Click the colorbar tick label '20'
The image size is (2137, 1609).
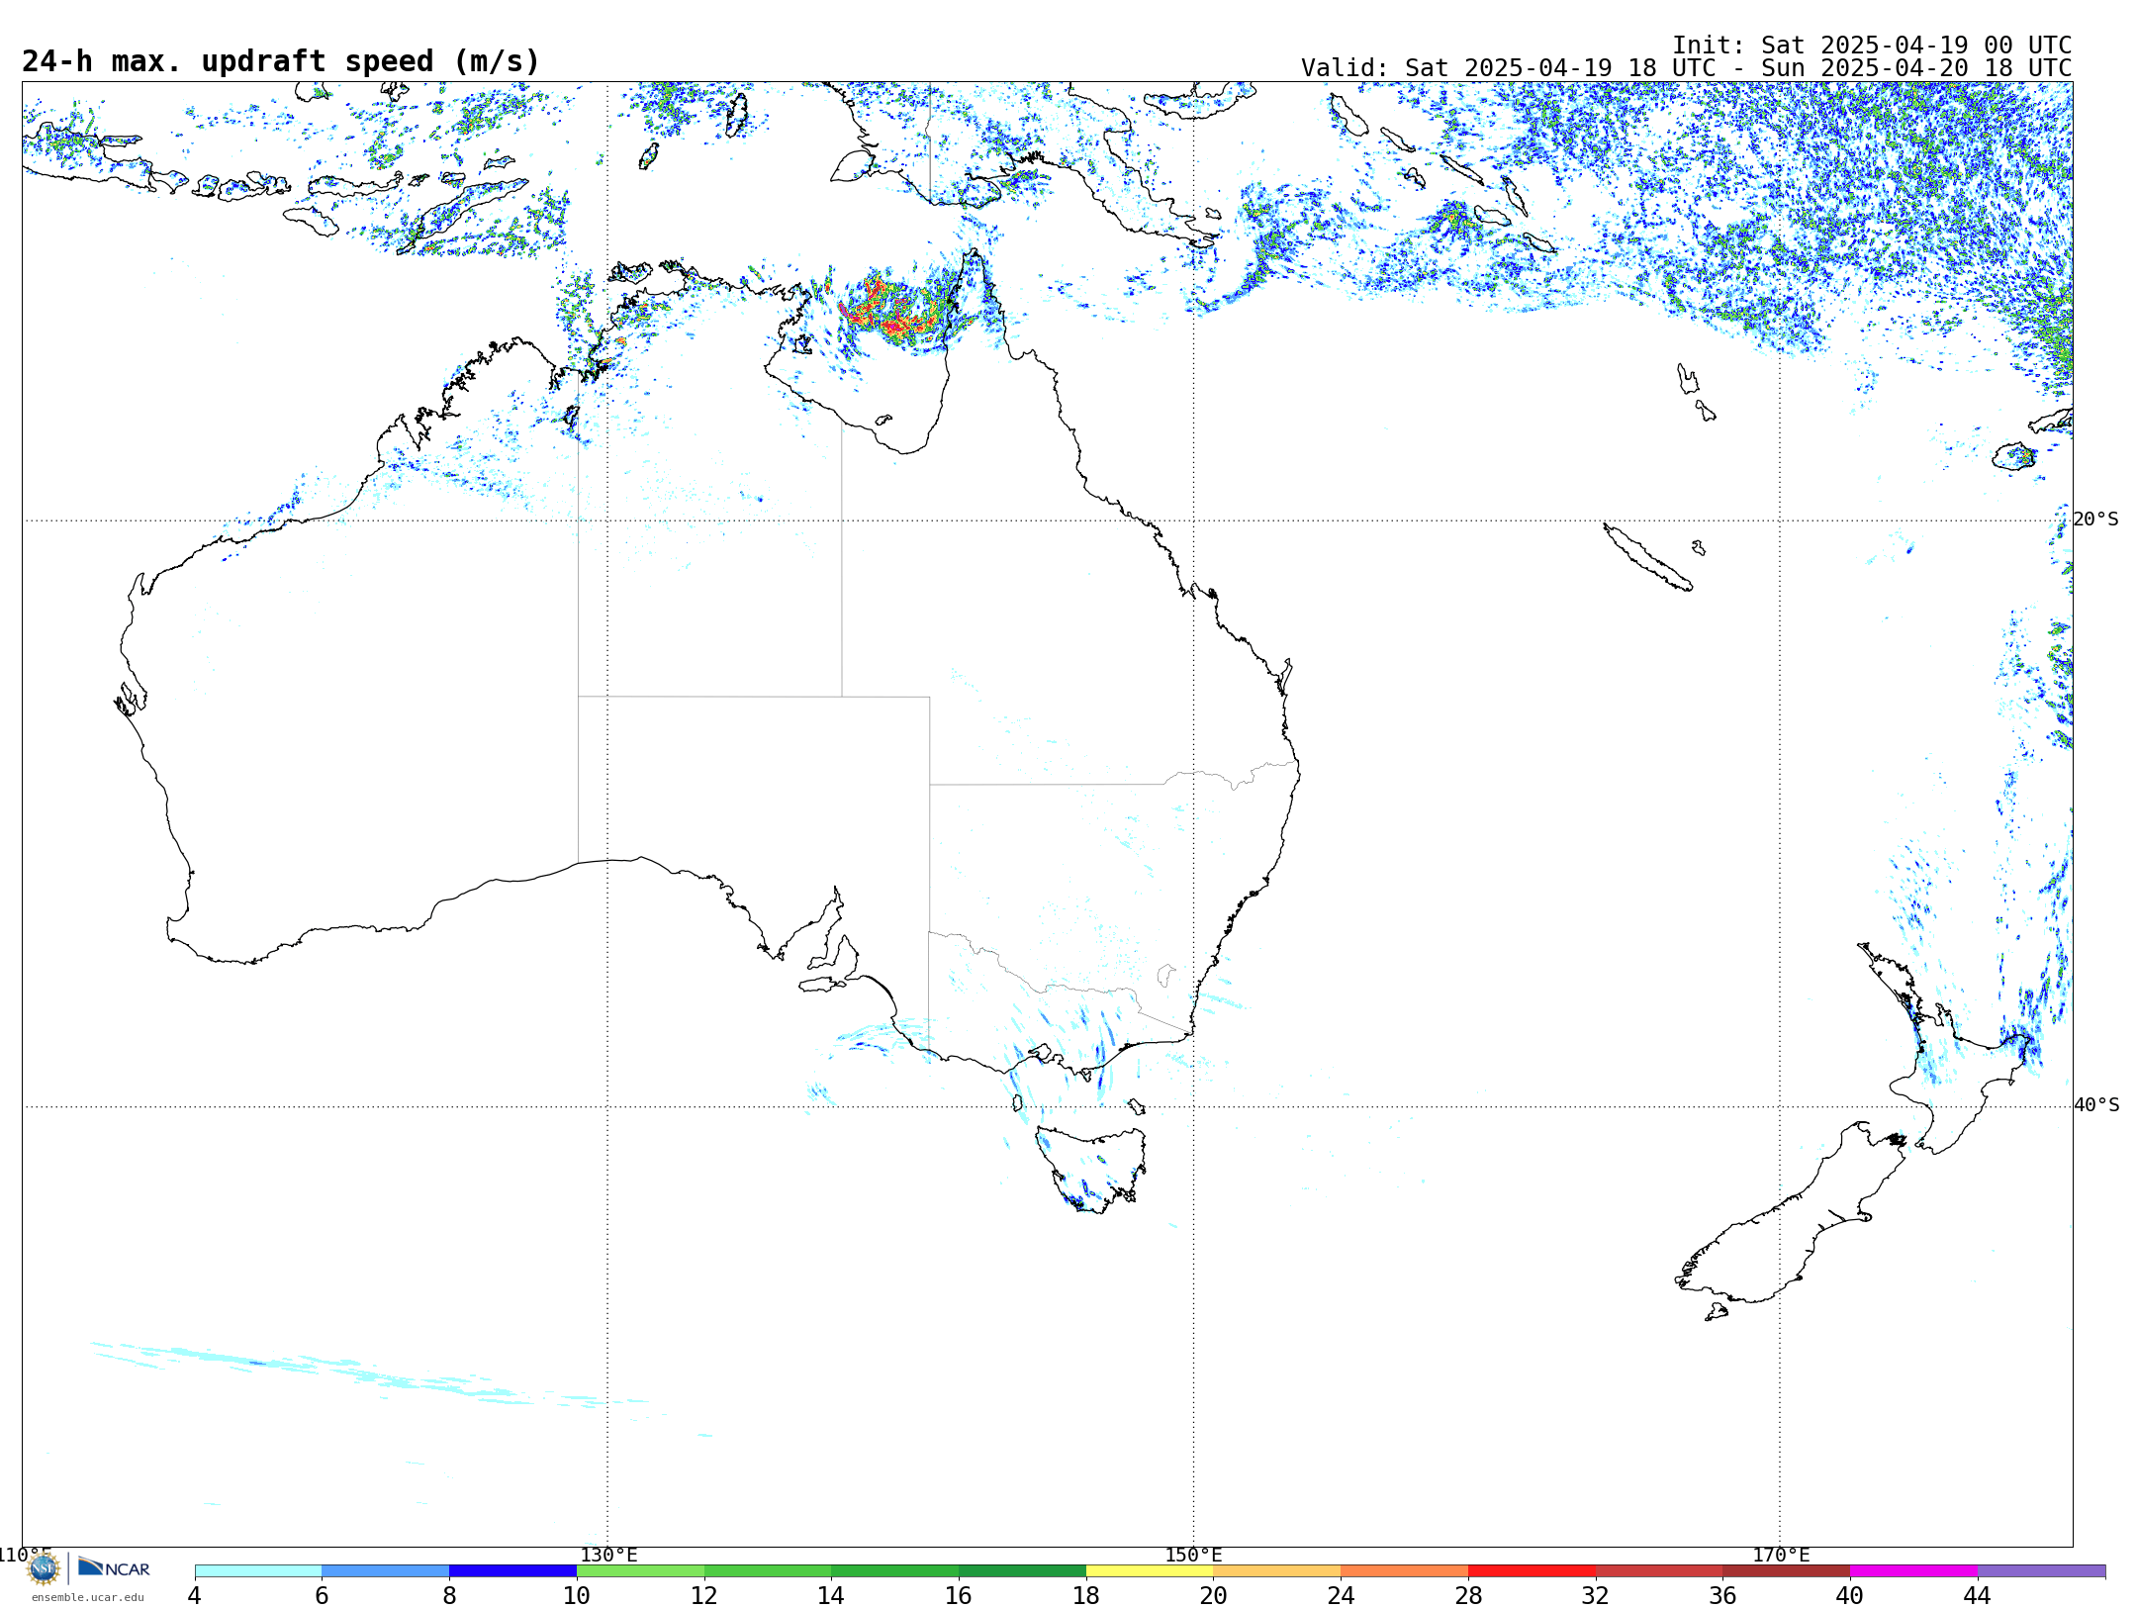pyautogui.click(x=1214, y=1595)
